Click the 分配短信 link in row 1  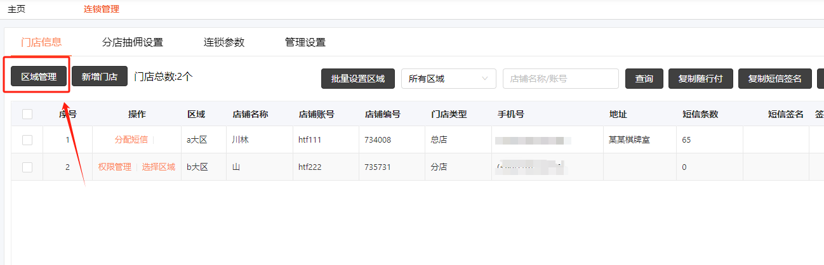[x=131, y=140]
